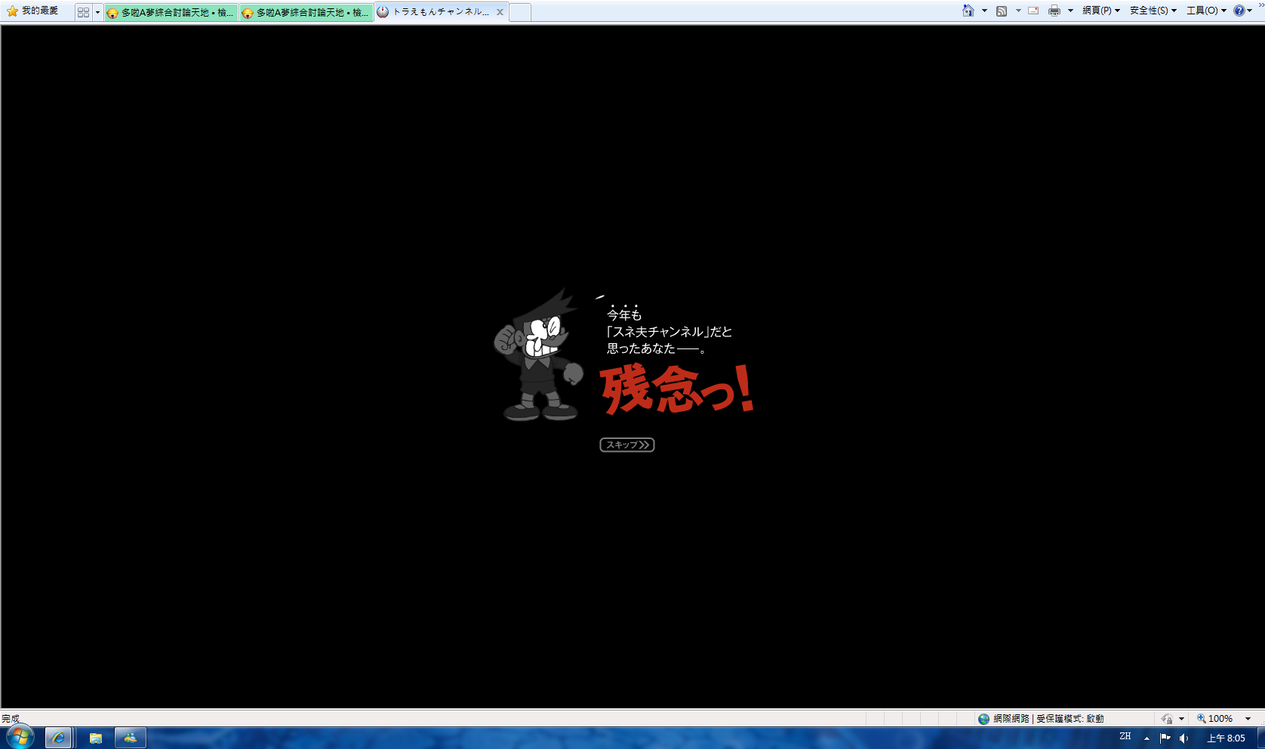Open a new blank tab
This screenshot has width=1265, height=749.
point(520,12)
